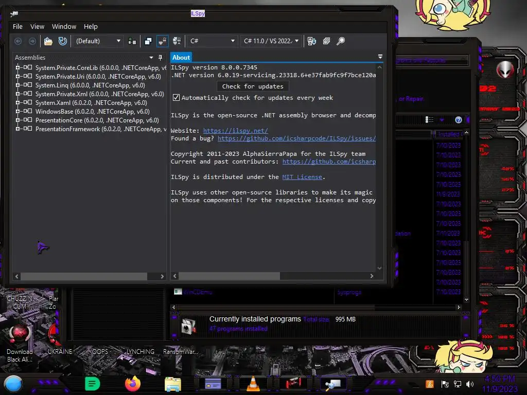The width and height of the screenshot is (527, 395).
Task: Open the Search magnifier tool
Action: pyautogui.click(x=341, y=41)
